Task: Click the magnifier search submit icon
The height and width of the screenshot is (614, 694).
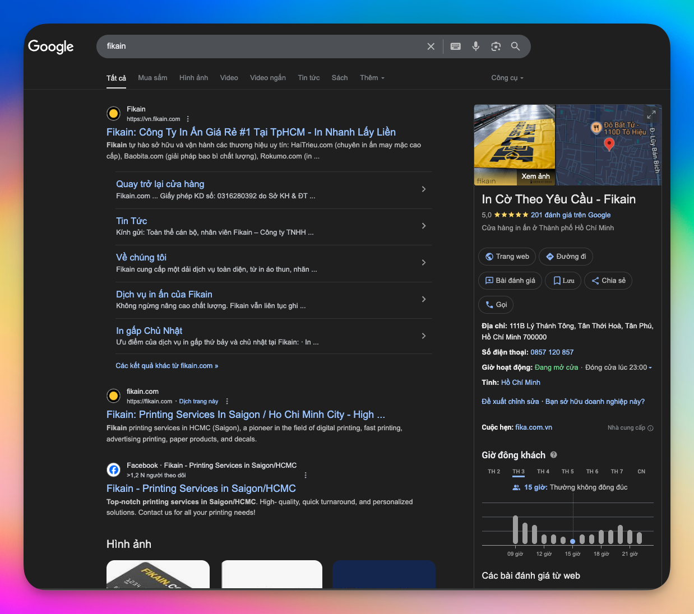Action: pyautogui.click(x=515, y=46)
